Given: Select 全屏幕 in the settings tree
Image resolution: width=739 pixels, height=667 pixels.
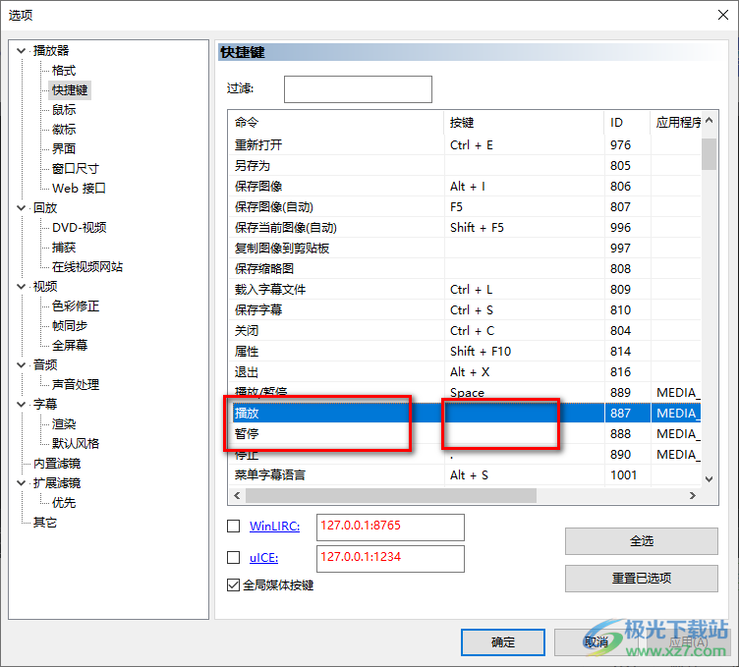Looking at the screenshot, I should coord(70,345).
